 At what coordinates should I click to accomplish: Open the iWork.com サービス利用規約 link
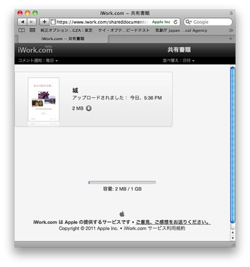pyautogui.click(x=154, y=228)
